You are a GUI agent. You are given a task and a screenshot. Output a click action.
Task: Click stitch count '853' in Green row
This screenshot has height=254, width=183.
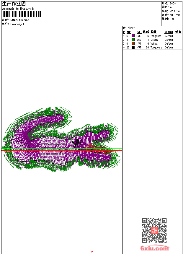[x=139, y=40]
